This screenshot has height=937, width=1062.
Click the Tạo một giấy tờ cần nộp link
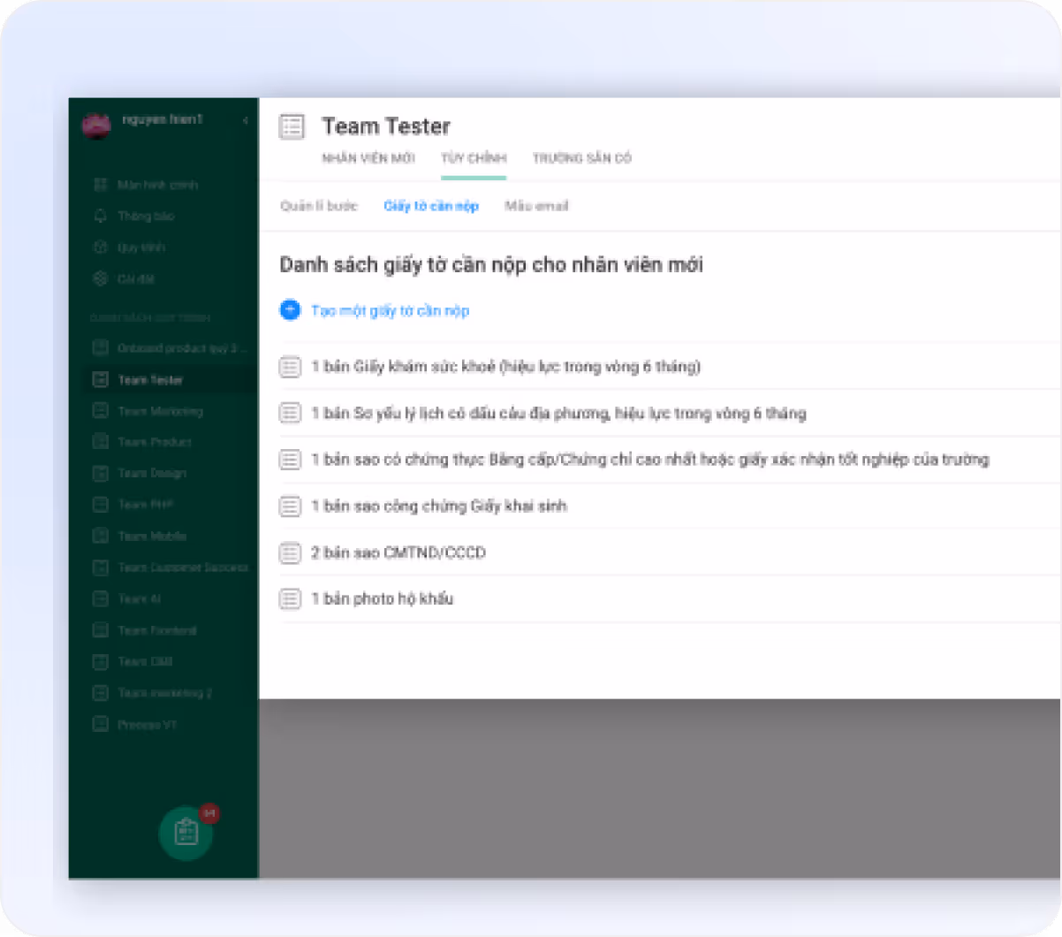pos(391,310)
